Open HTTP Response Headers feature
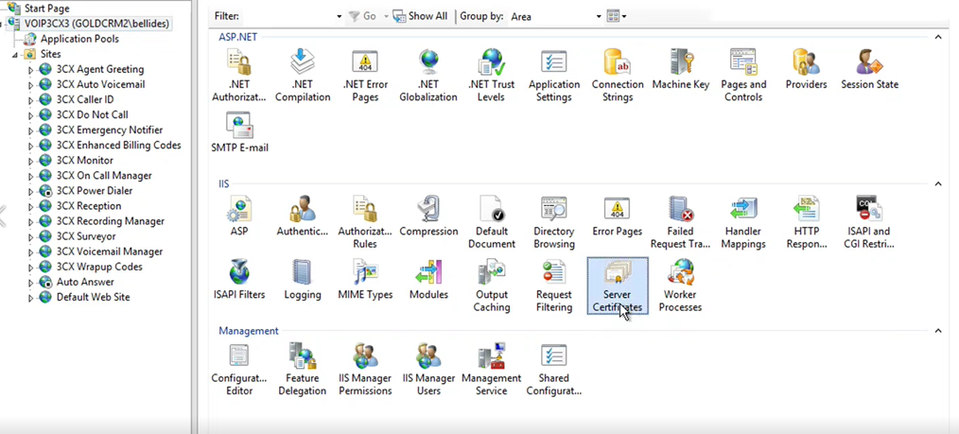959x434 pixels. pyautogui.click(x=806, y=222)
